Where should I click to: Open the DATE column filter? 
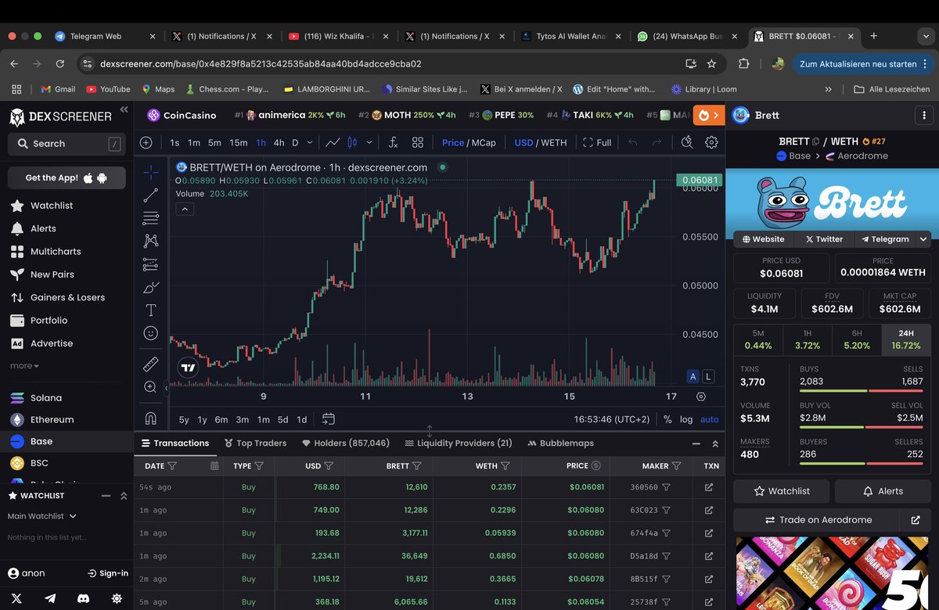[x=172, y=465]
